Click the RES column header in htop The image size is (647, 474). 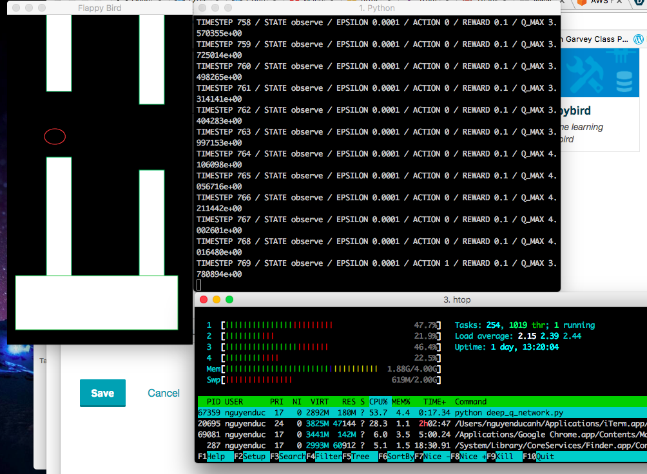(x=349, y=402)
